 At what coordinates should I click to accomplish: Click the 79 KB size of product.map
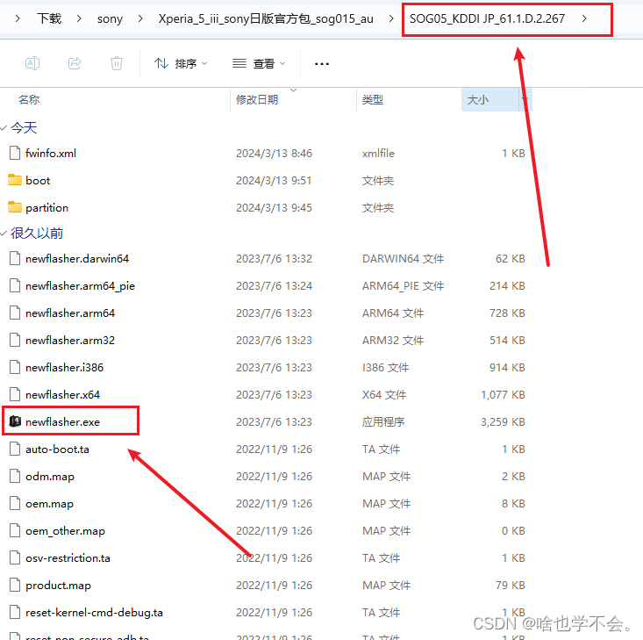511,585
